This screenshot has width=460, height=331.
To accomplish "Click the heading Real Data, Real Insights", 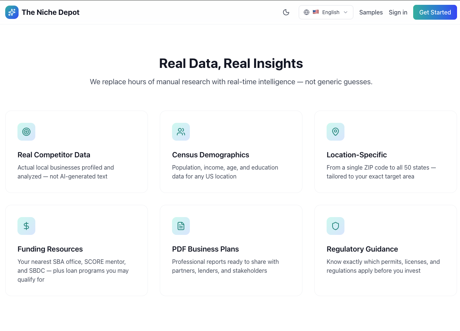I will (231, 63).
